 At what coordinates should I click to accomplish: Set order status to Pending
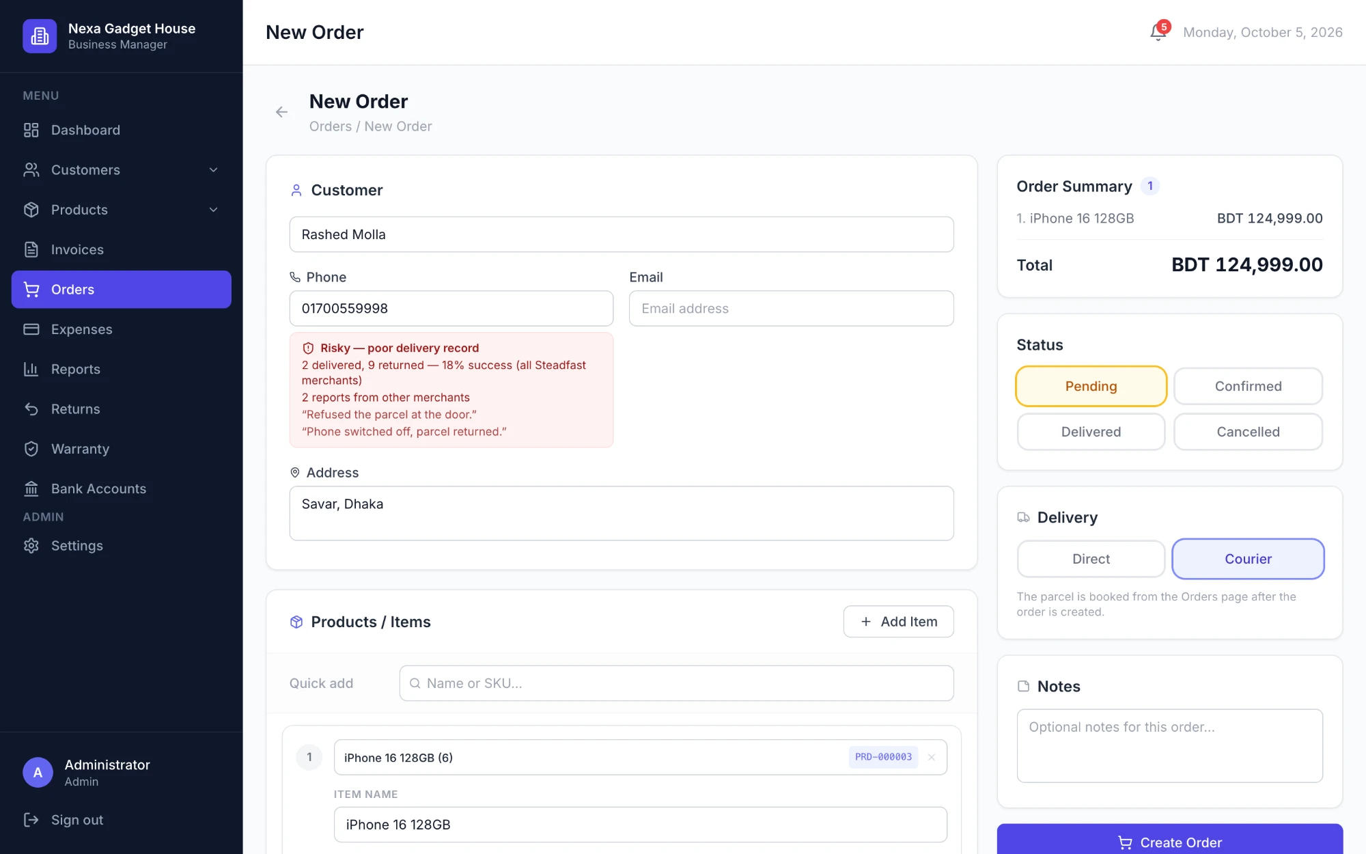(x=1091, y=386)
